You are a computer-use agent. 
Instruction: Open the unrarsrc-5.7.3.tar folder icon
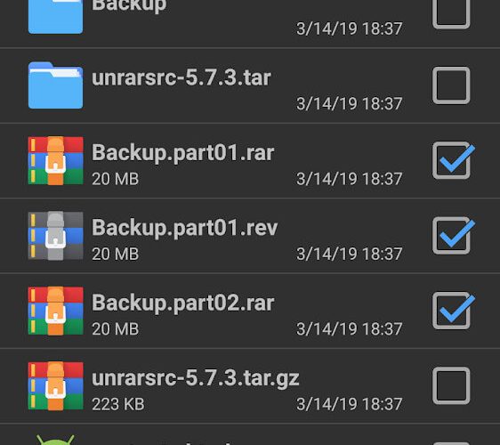(x=55, y=85)
